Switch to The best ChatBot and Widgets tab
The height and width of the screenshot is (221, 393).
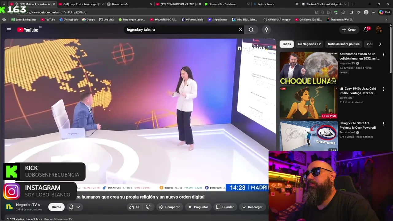click(324, 4)
